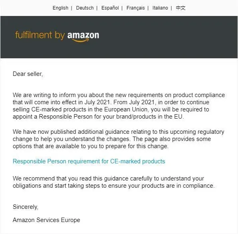Choose the Español language link
This screenshot has width=238, height=234.
110,8
